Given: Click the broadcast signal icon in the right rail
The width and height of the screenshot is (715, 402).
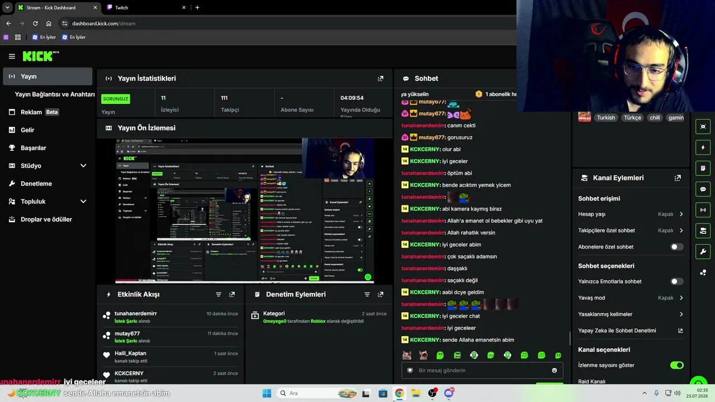Looking at the screenshot, I should [703, 210].
